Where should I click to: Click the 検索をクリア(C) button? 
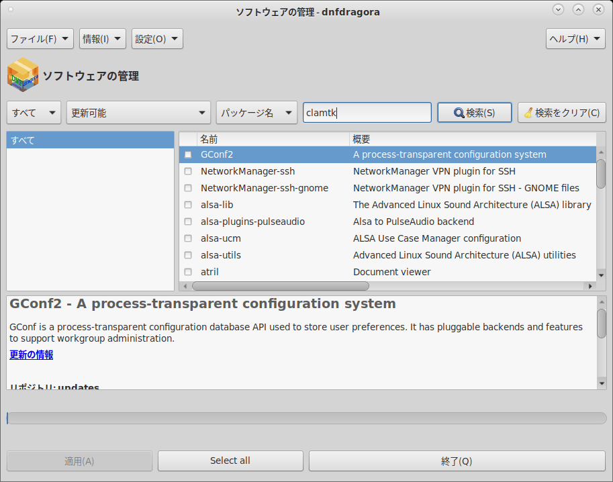click(x=562, y=113)
